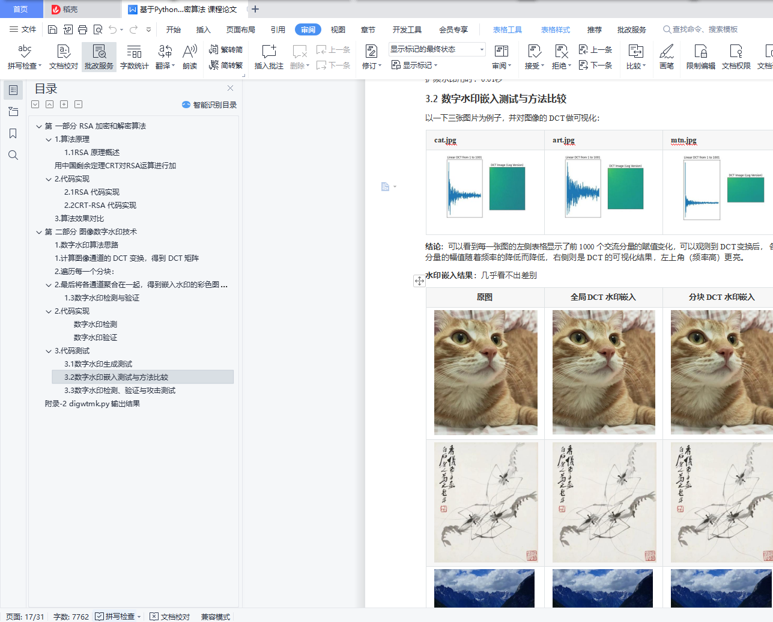Switch to the 首页 window tab
The image size is (773, 622).
[21, 9]
